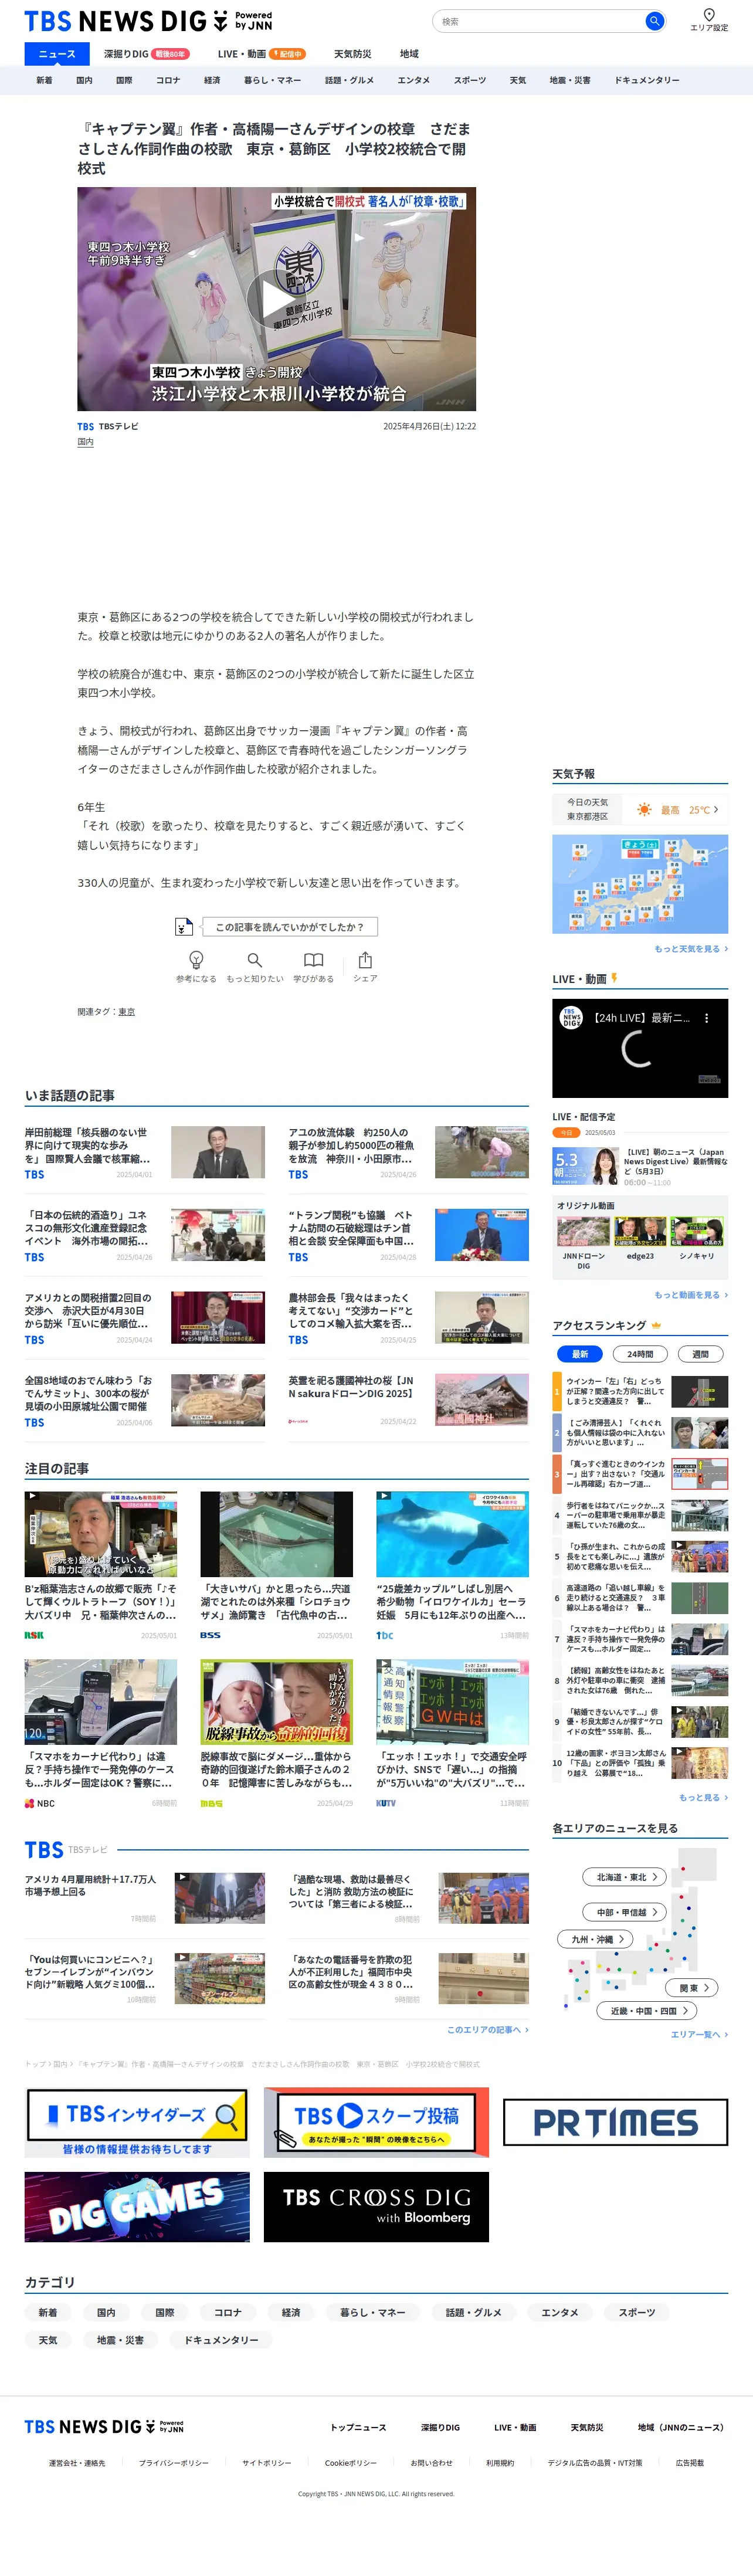This screenshot has height=2576, width=753.
Task: Expand Tokyo Minato weather forecast chevron
Action: [715, 810]
